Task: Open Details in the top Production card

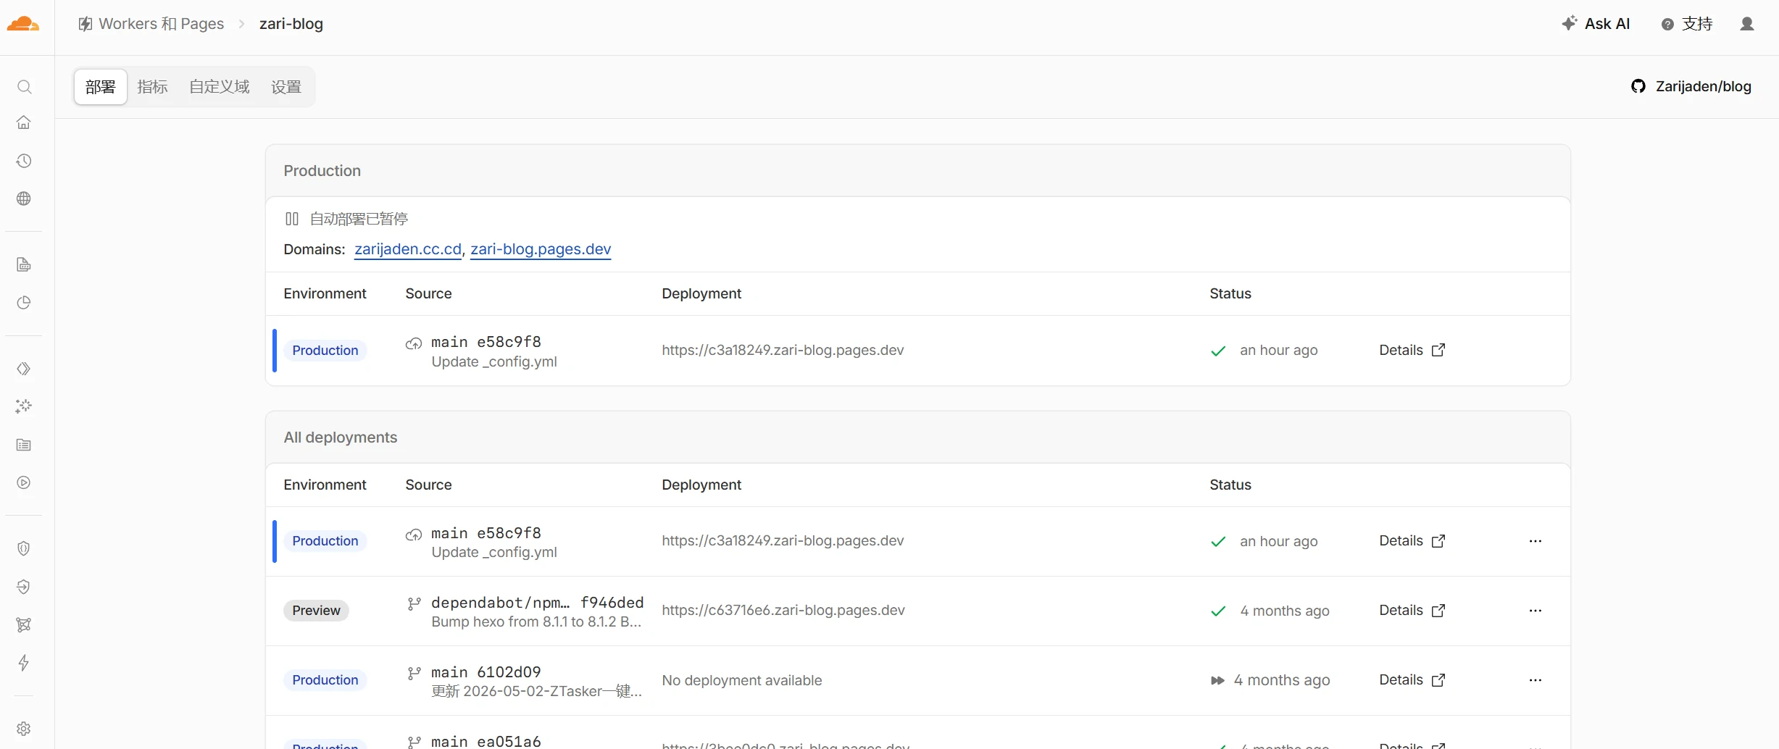Action: point(1412,350)
